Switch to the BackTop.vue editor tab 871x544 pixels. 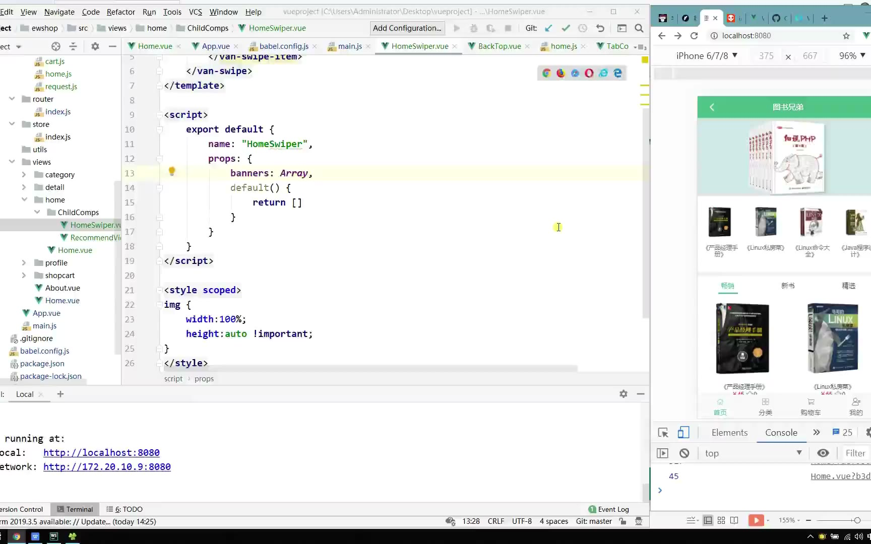pos(499,46)
